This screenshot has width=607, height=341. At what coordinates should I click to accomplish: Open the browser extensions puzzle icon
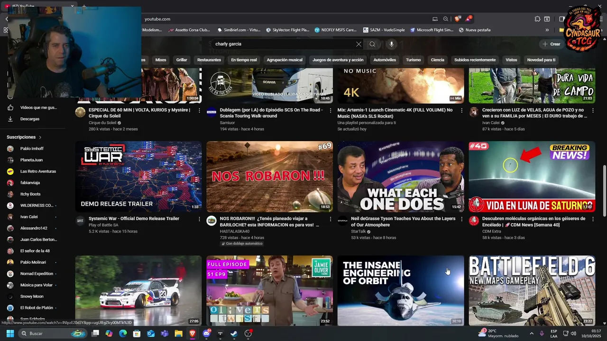[537, 19]
